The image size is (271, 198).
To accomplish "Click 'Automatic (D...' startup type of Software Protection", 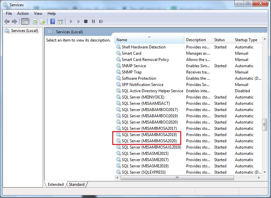I will (248, 78).
